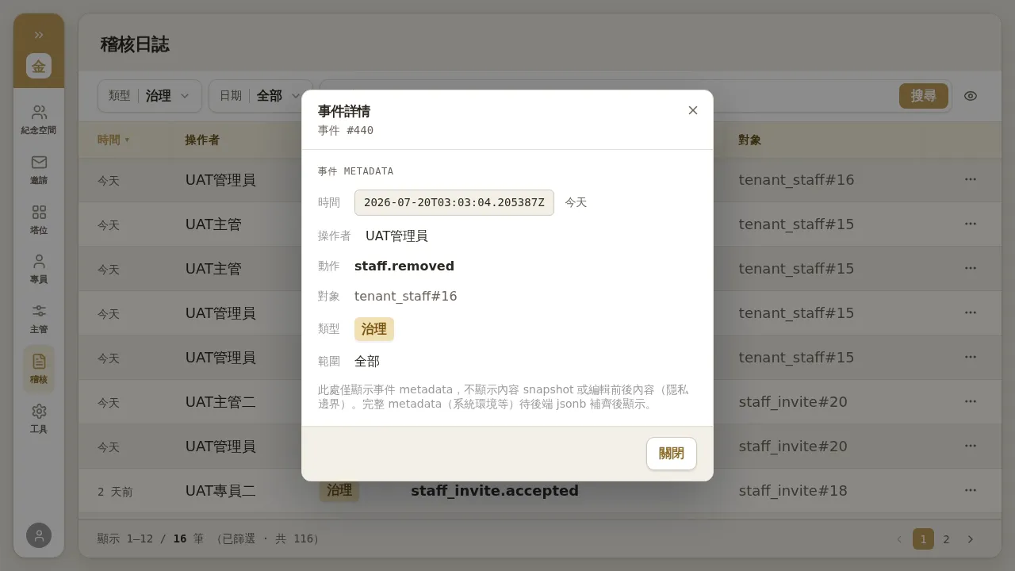Open 邀請 mail icon in sidebar
Screen dimensions: 1015x571
tap(39, 170)
